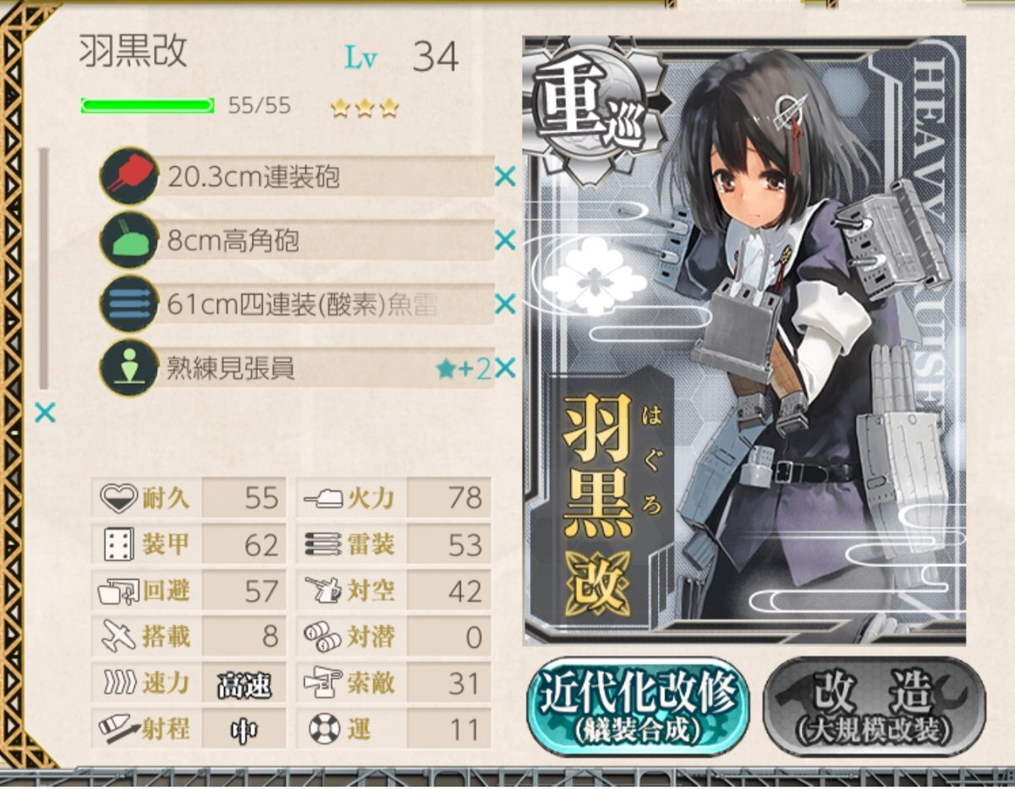Click the green 8cm高角砲 equipment icon
This screenshot has height=789, width=1015.
tap(129, 241)
